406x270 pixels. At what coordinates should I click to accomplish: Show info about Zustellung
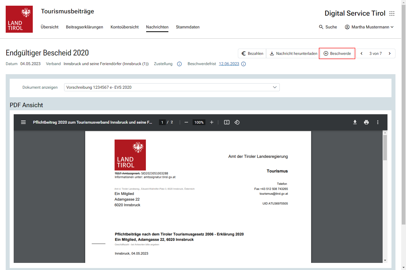[179, 64]
